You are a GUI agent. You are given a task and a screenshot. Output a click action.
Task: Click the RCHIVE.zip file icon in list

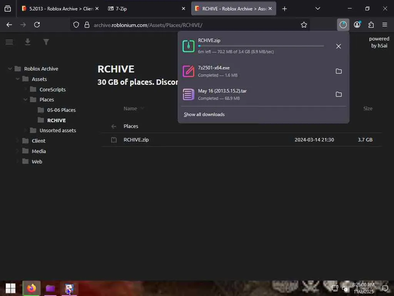pyautogui.click(x=114, y=140)
